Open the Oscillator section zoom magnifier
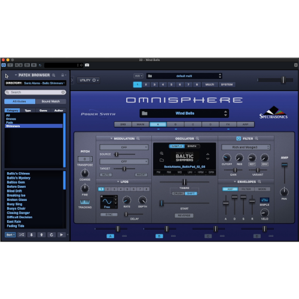The height and width of the screenshot is (299, 299). 197,138
